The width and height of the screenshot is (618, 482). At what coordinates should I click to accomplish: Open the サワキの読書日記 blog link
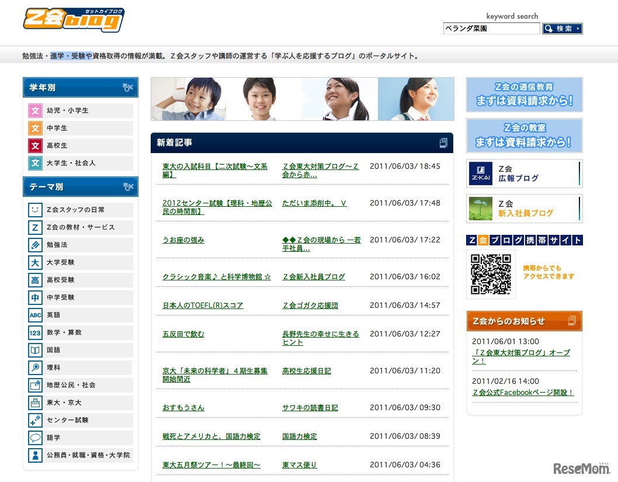[x=310, y=408]
